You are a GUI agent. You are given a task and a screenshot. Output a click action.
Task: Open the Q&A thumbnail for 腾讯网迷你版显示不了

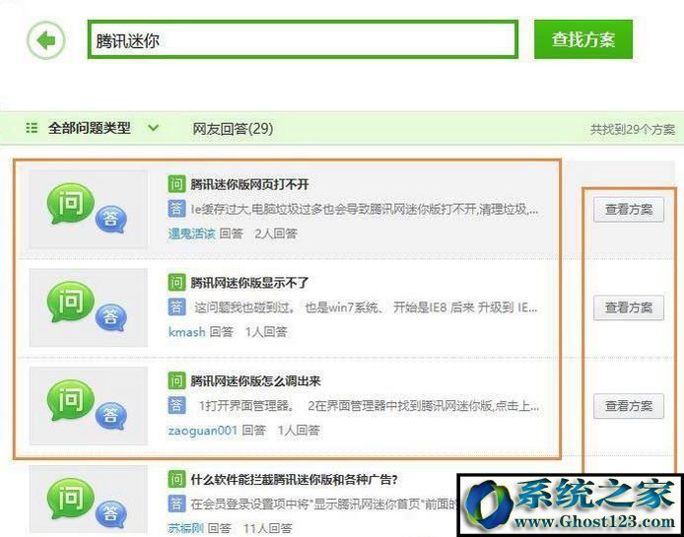[88, 307]
